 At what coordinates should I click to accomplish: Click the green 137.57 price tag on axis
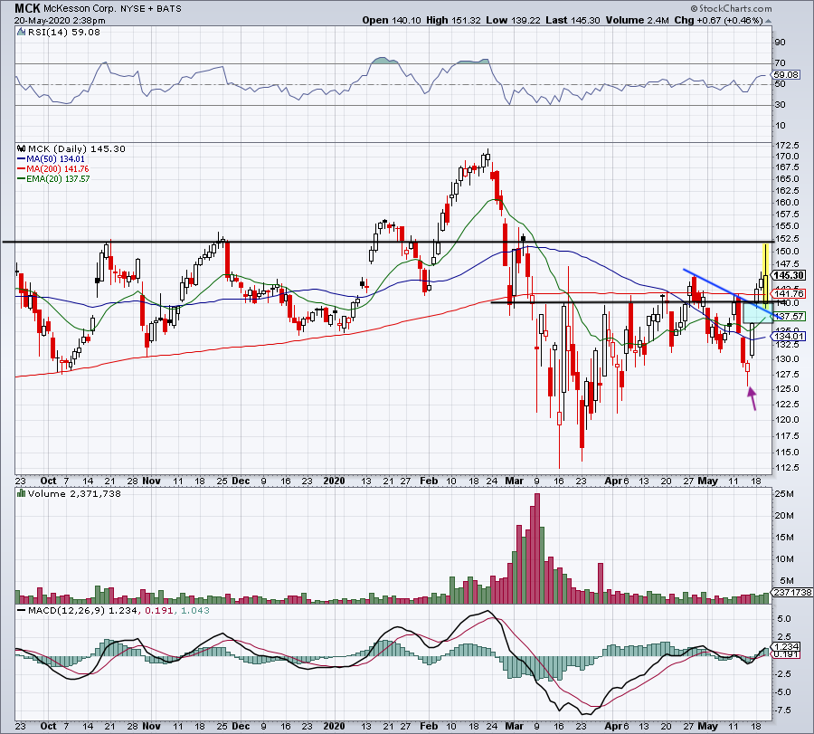coord(789,316)
